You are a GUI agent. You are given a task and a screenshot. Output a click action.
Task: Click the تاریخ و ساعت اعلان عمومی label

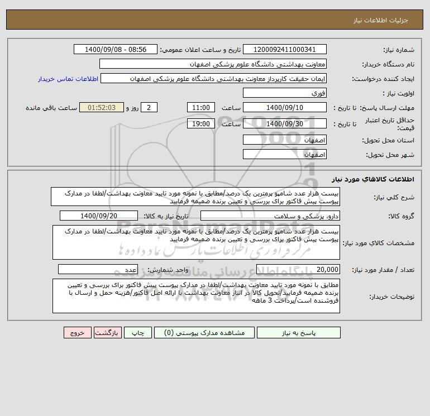(x=200, y=50)
